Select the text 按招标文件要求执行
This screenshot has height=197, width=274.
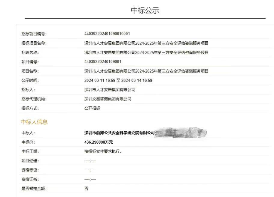[x=103, y=151]
